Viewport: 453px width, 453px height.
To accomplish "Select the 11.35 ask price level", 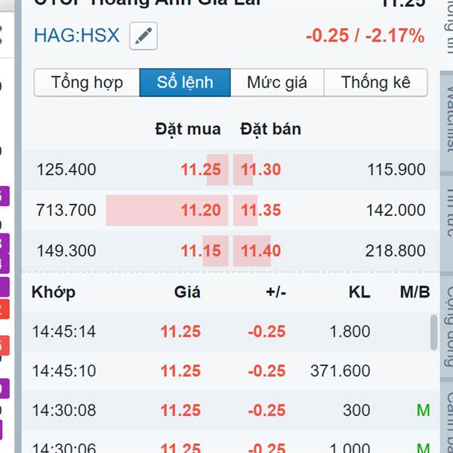I will (260, 210).
